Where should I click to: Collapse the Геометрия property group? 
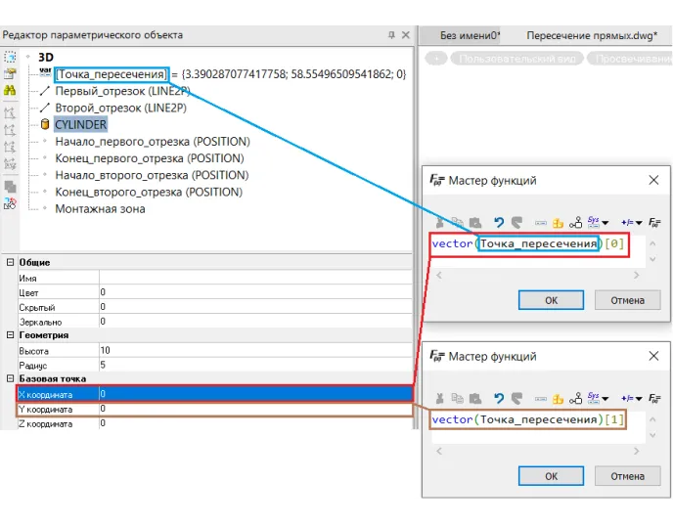coord(10,335)
